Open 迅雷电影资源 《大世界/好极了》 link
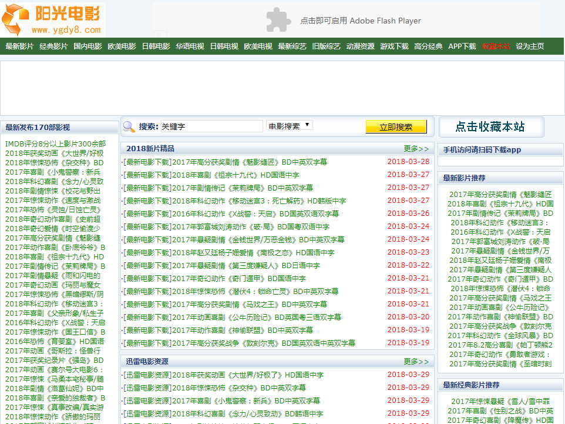This screenshot has height=424, width=565. tap(223, 375)
